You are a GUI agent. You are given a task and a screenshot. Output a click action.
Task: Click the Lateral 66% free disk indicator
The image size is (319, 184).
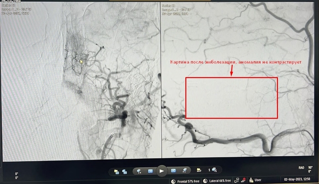[217, 181]
